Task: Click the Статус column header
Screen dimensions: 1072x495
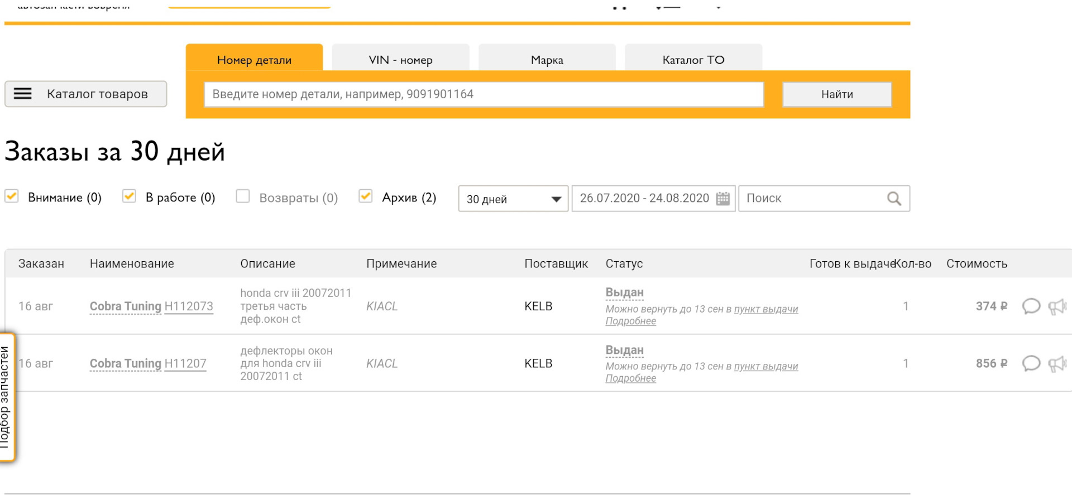Action: pos(624,263)
